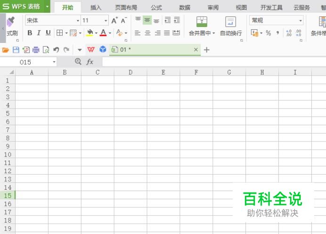Click the name box showing O15

point(25,62)
